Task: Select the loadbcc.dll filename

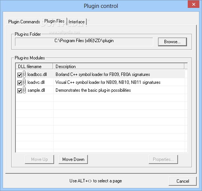Action: tap(37, 74)
